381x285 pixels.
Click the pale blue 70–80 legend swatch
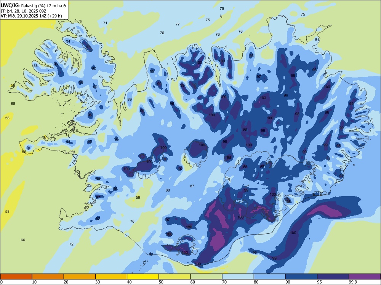click(238, 277)
